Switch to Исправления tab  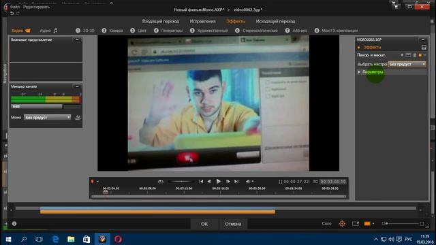tap(202, 21)
